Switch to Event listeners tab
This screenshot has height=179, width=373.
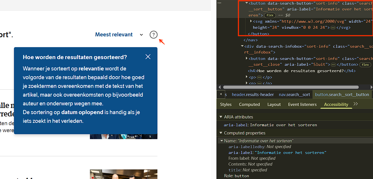pos(302,104)
